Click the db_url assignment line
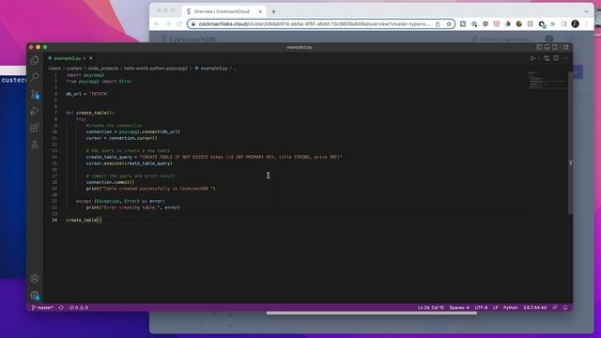601x338 pixels. click(x=87, y=94)
